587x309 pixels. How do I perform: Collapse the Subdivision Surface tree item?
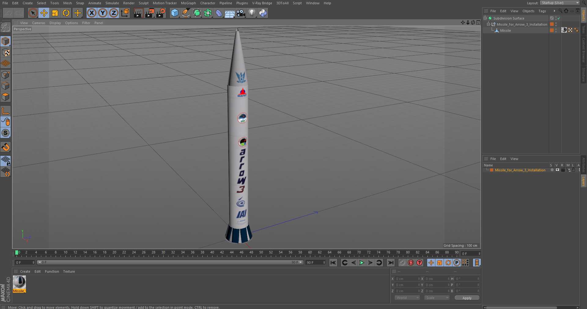click(485, 18)
